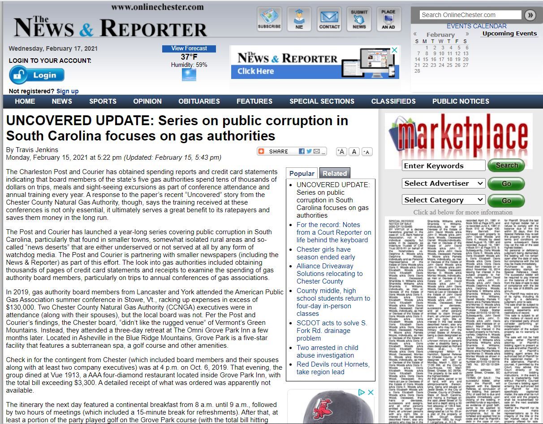This screenshot has height=424, width=543.
Task: Open 'Two arrested in child abuse investigation' link
Action: point(328,351)
